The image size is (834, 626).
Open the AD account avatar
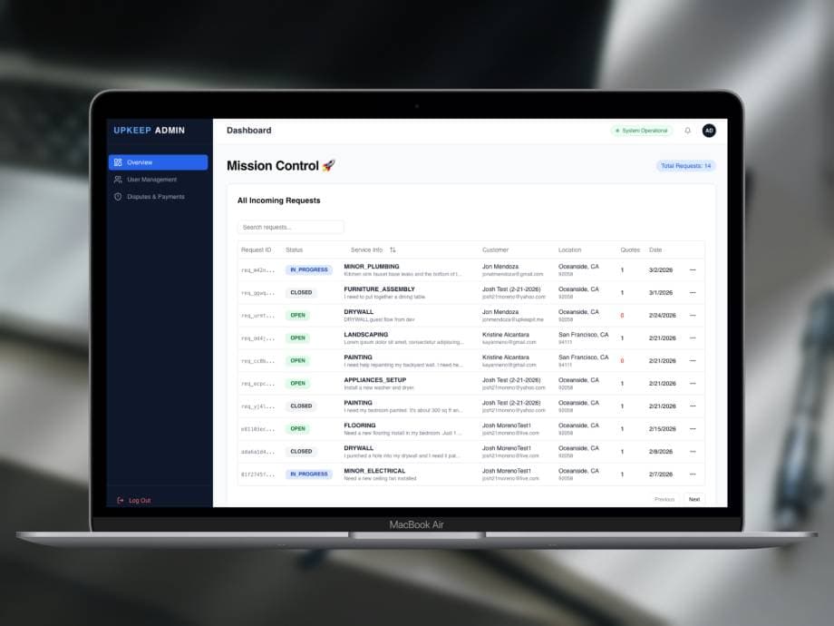point(710,130)
